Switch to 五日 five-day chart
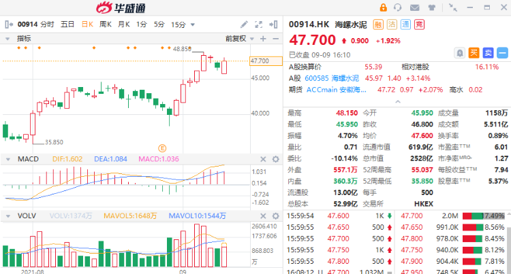Viewport: 511px width, 274px height. tap(67, 24)
